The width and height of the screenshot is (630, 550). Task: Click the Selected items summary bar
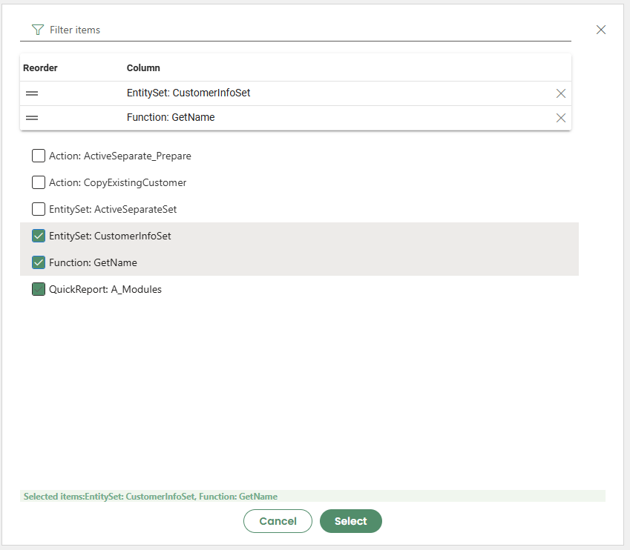tap(312, 496)
